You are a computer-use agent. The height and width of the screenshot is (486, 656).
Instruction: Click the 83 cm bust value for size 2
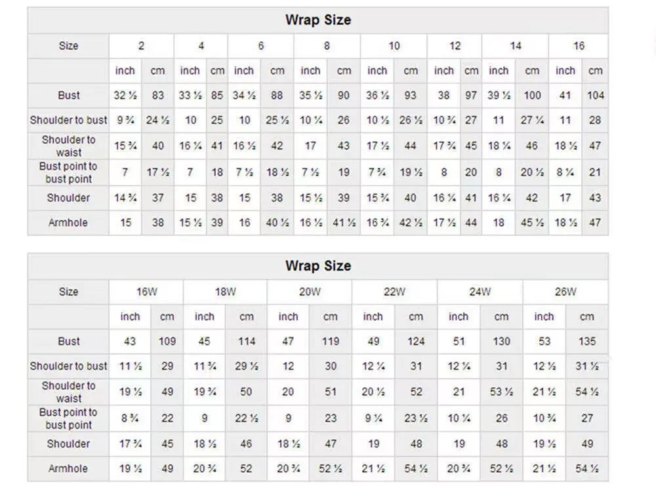tap(157, 95)
